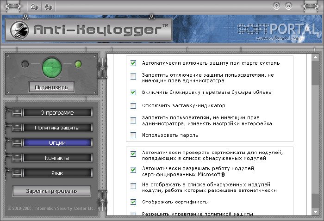This screenshot has width=324, height=221.
Task: Click disk icon beside Опции
Action: [17, 142]
